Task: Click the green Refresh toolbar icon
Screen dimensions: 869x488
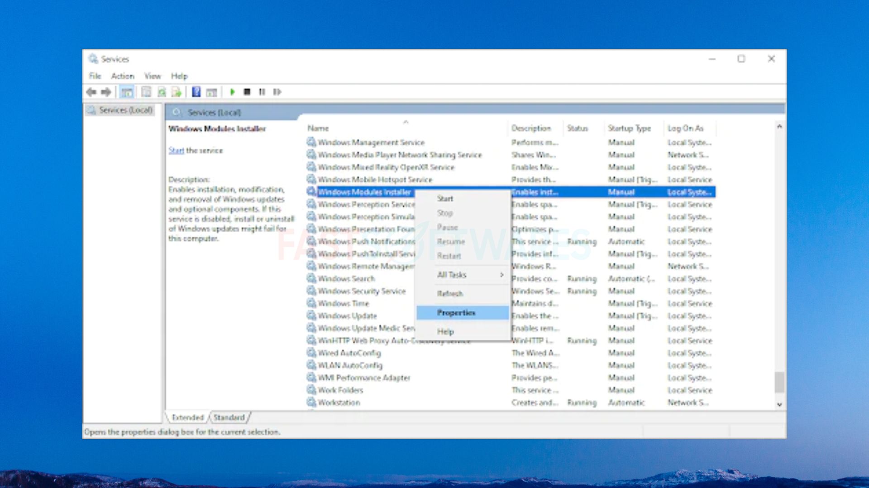Action: pos(162,92)
